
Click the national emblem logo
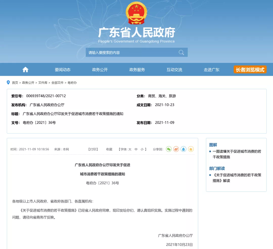pyautogui.click(x=136, y=13)
